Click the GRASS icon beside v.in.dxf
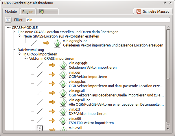 pyautogui.click(x=63, y=111)
